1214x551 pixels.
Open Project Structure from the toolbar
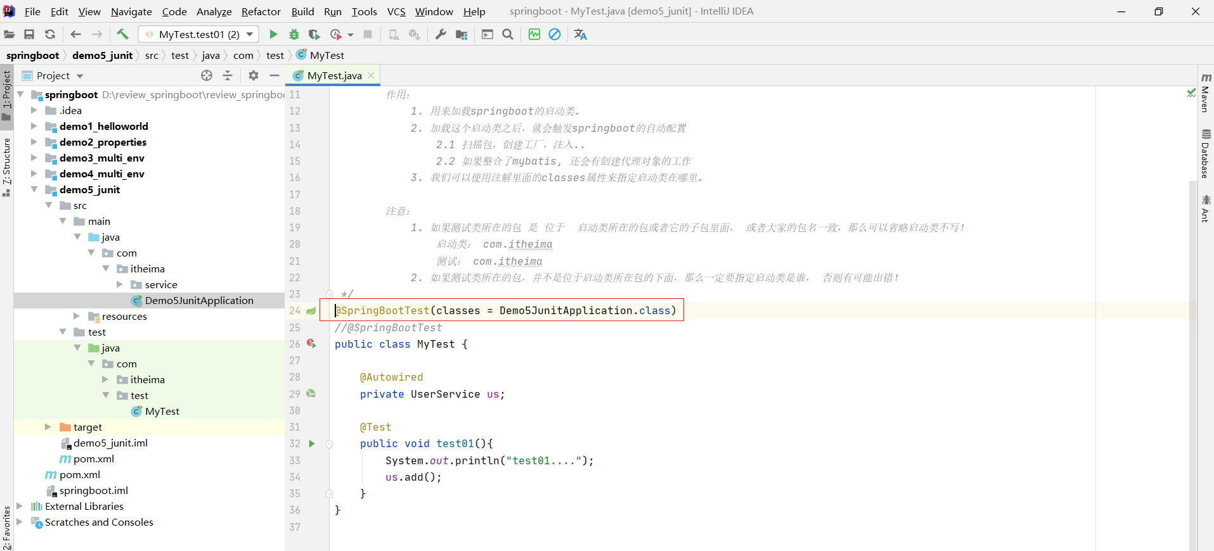pos(462,34)
